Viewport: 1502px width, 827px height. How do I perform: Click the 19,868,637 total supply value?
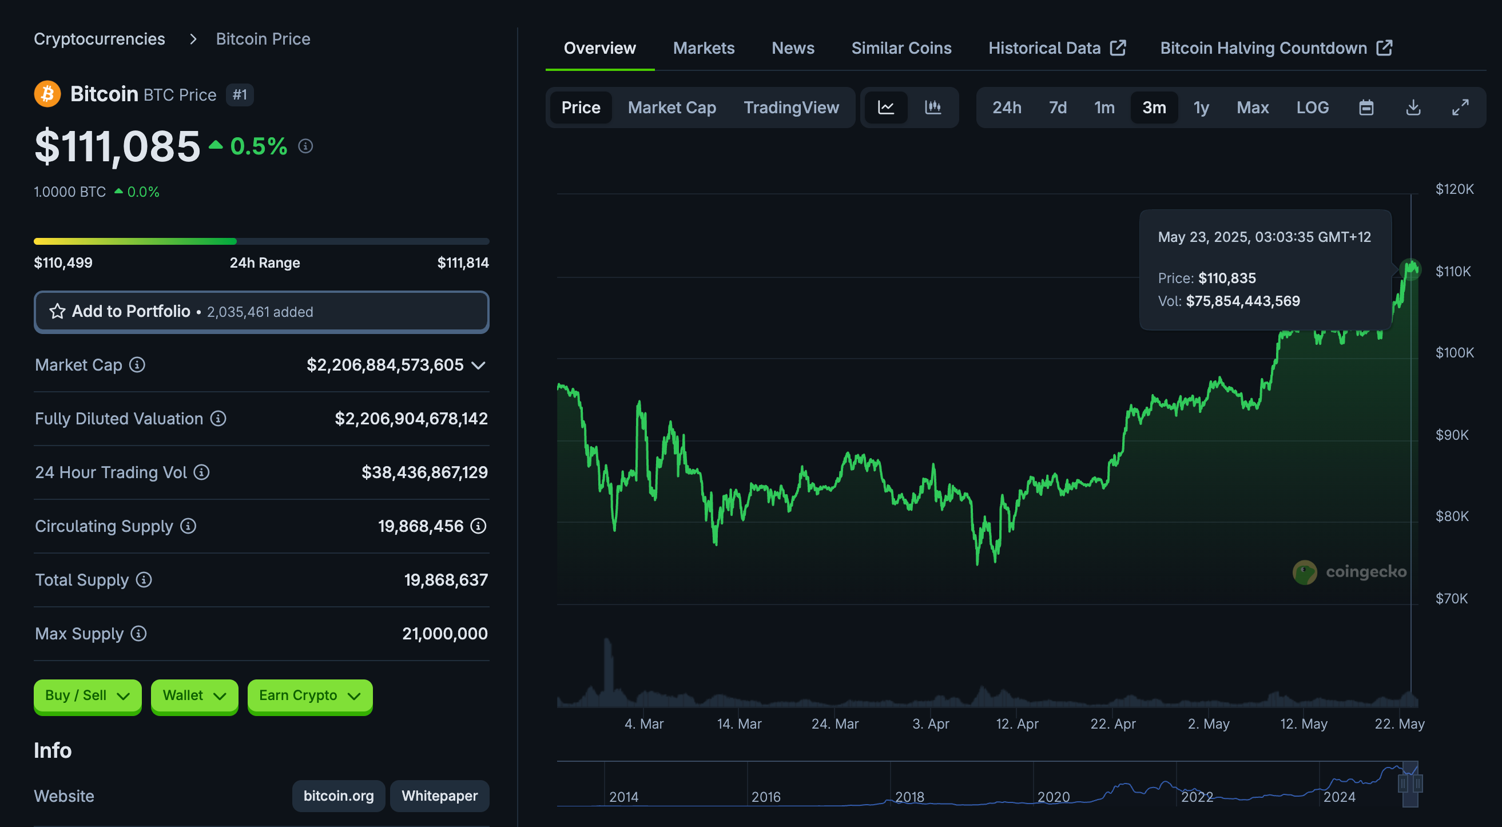(x=446, y=580)
